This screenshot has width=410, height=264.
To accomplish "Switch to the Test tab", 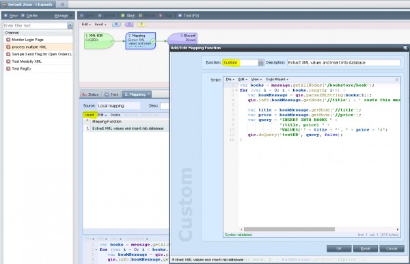I will point(111,94).
